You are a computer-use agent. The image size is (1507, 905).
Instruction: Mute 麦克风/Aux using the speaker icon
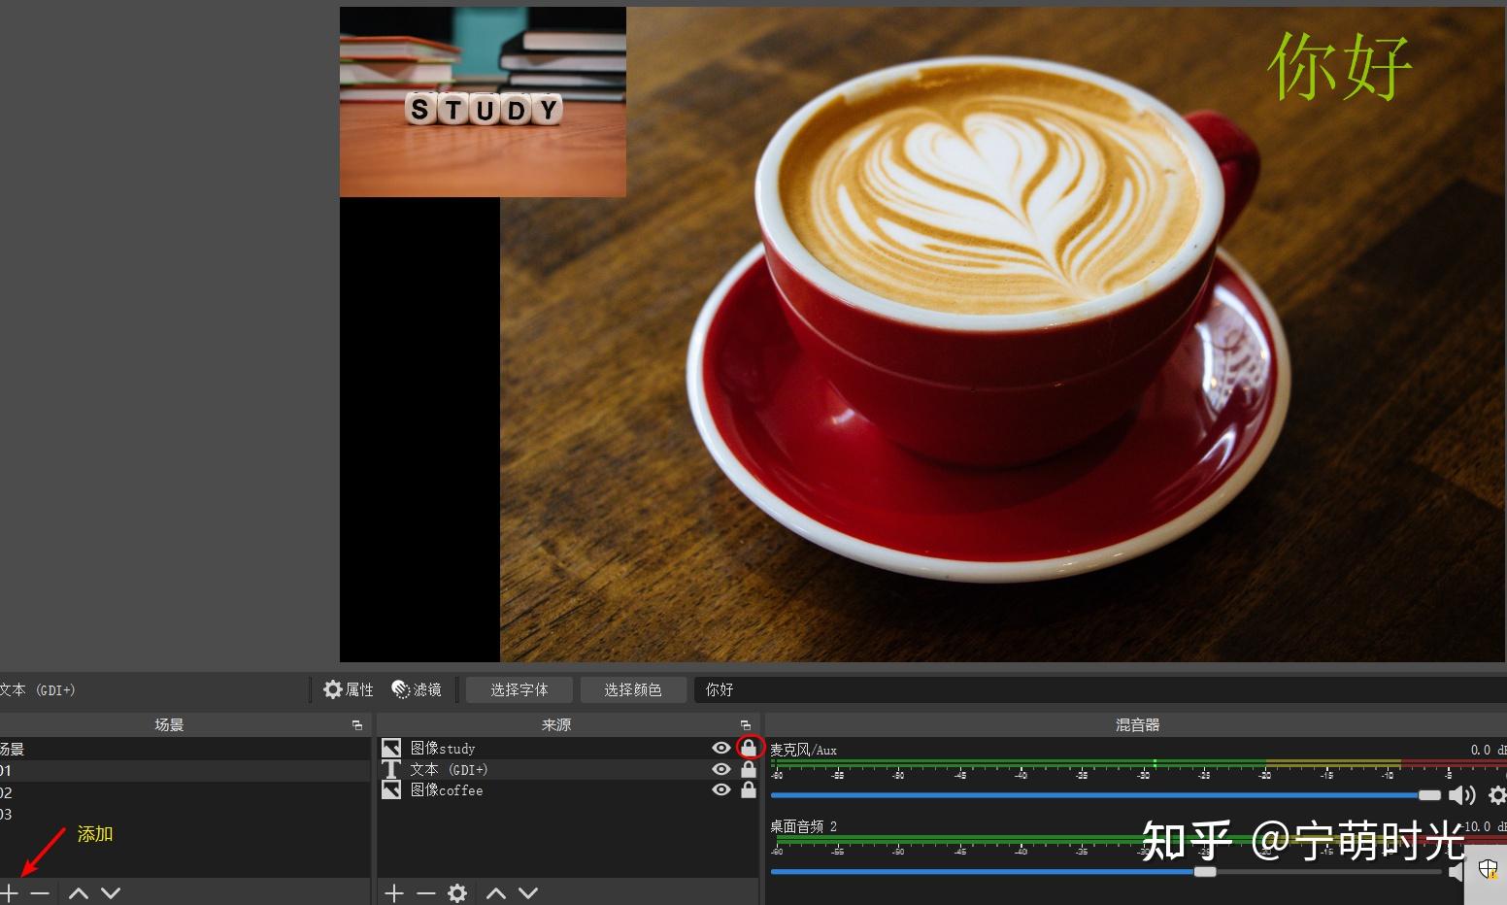coord(1461,795)
